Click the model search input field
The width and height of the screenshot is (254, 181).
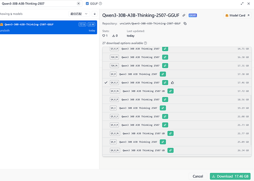click(39, 4)
